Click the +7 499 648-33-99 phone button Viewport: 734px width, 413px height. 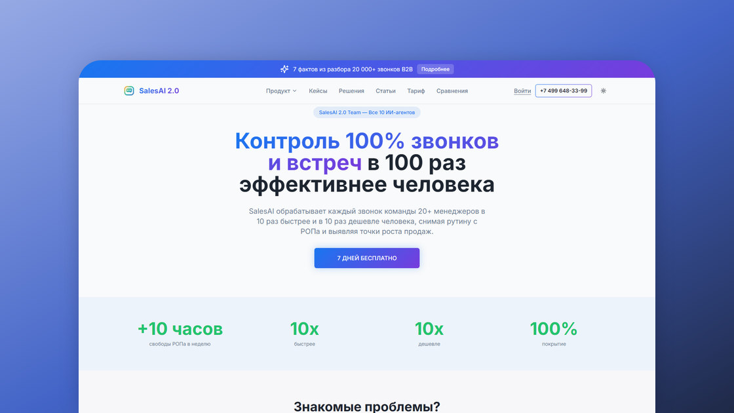[563, 91]
